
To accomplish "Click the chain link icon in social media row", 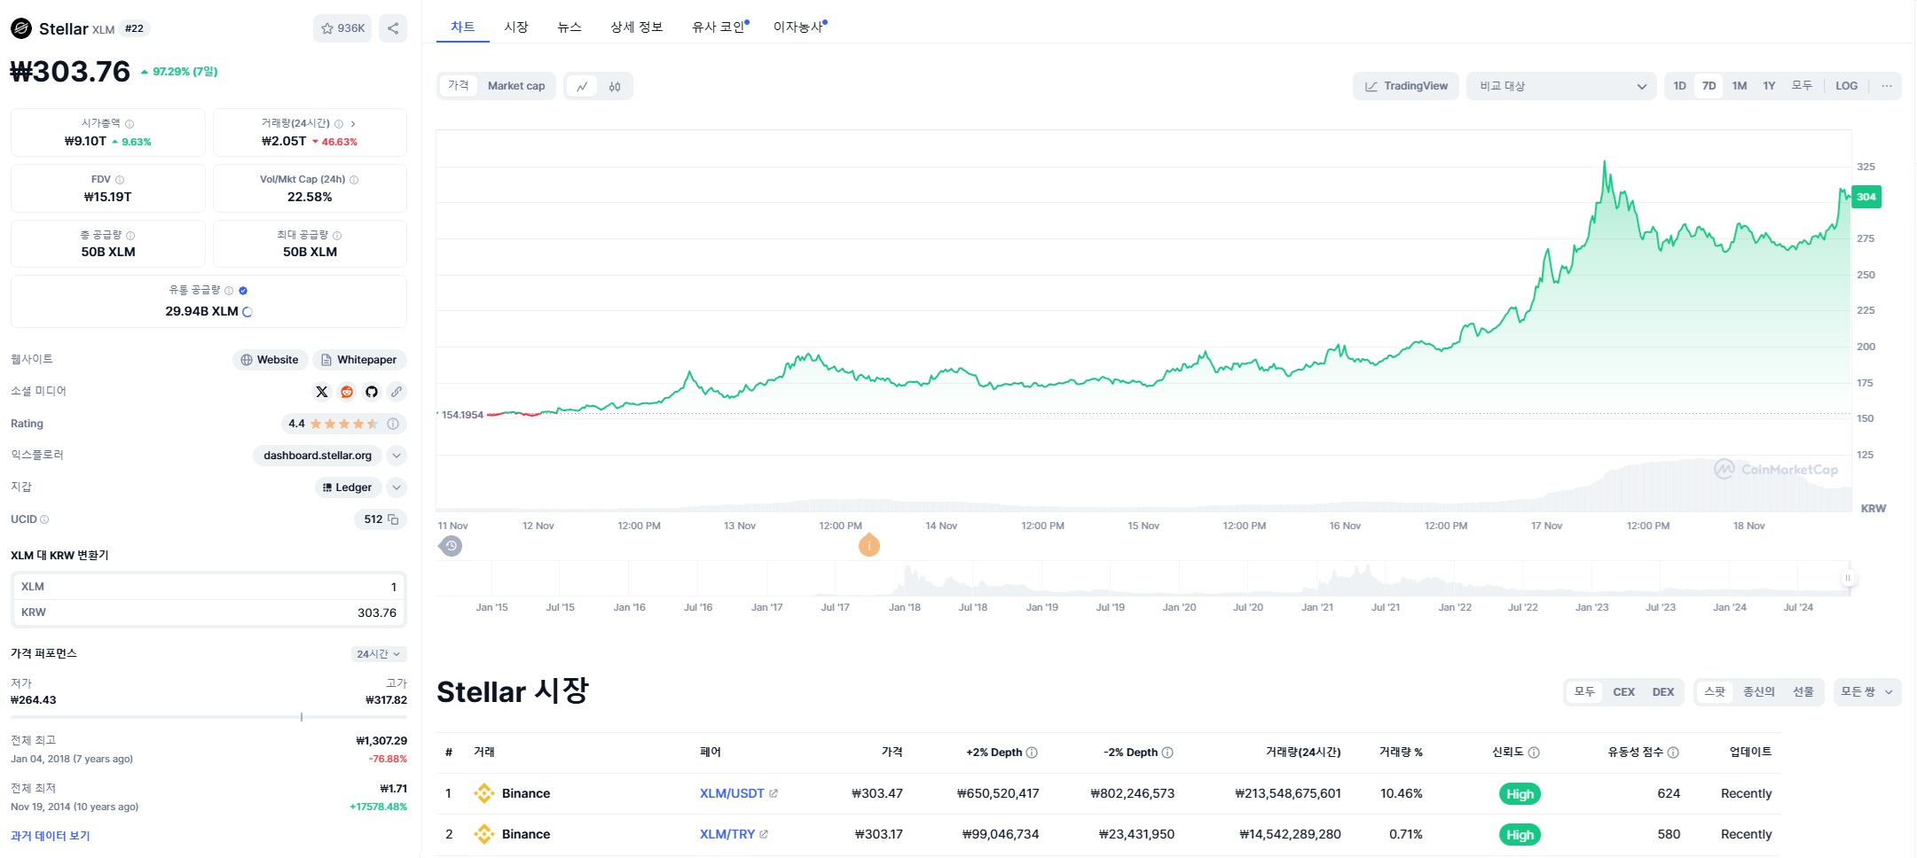I will (397, 392).
